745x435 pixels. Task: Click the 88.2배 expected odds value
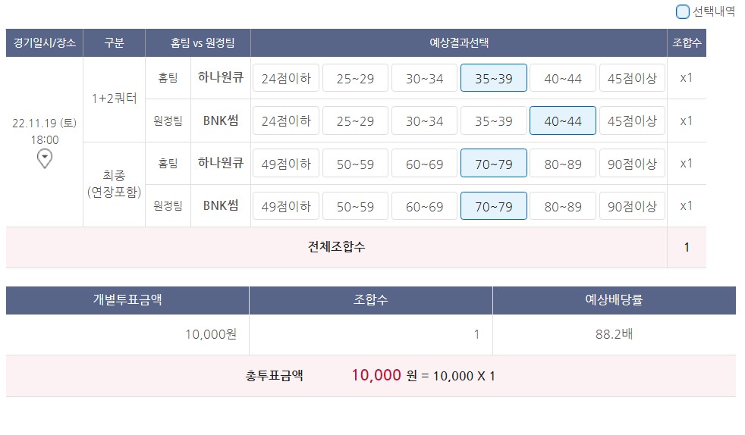click(614, 334)
